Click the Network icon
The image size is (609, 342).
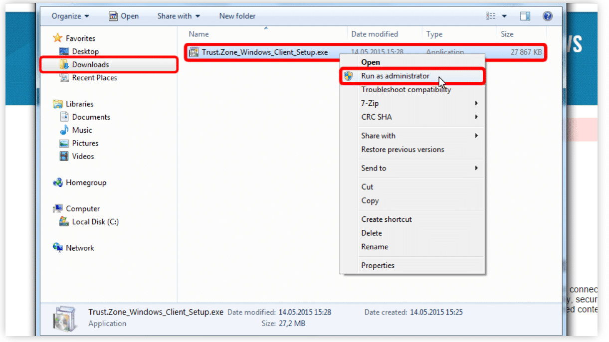(x=58, y=248)
